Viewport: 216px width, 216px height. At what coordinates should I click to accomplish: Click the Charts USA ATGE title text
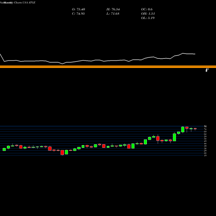coord(25,3)
